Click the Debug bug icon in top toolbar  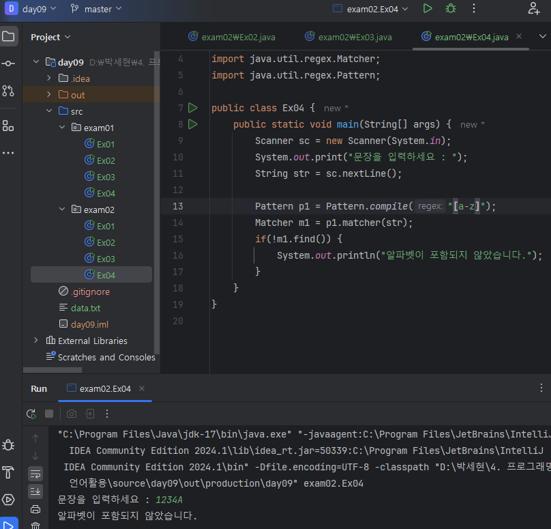[x=450, y=9]
